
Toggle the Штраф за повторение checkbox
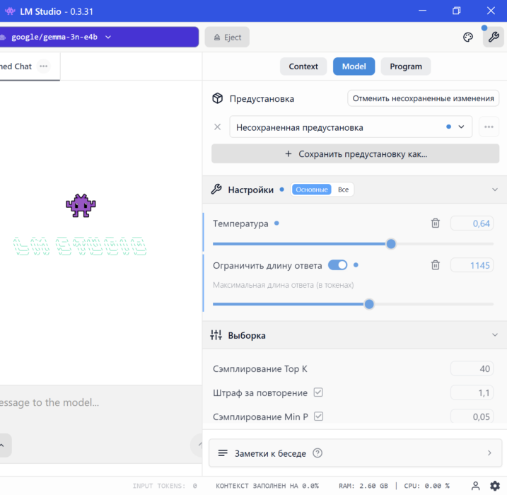[318, 392]
